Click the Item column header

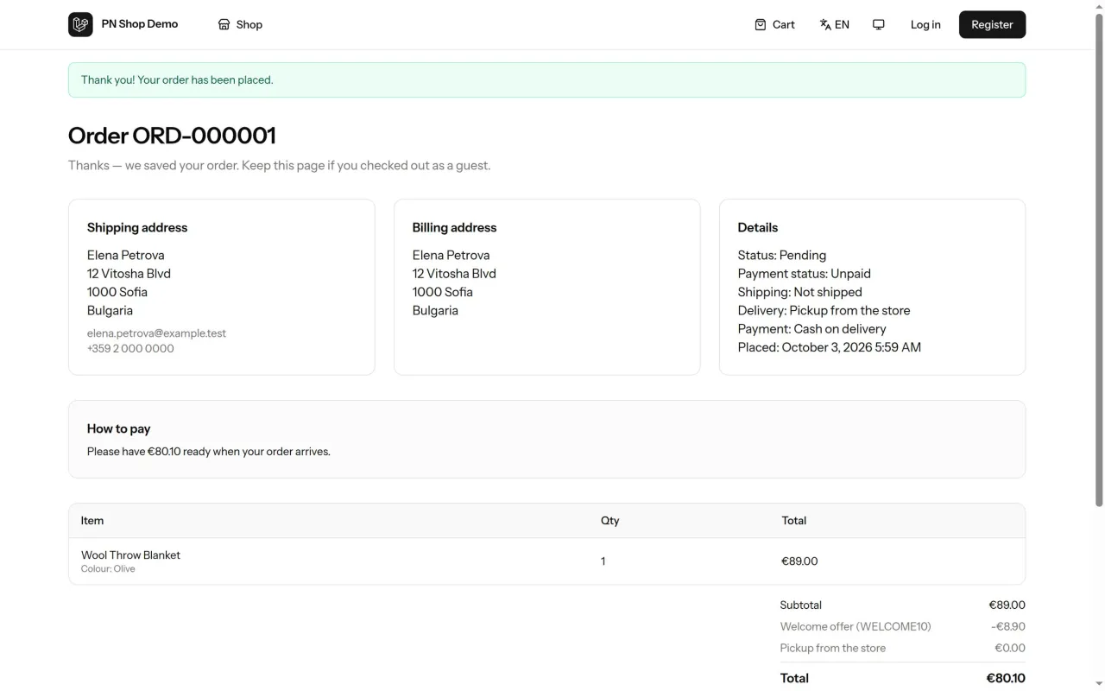(92, 521)
